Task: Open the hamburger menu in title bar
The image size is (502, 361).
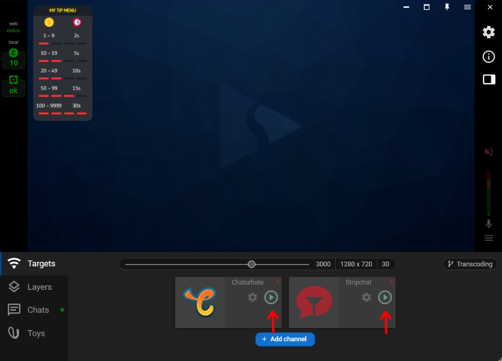Action: [x=467, y=7]
